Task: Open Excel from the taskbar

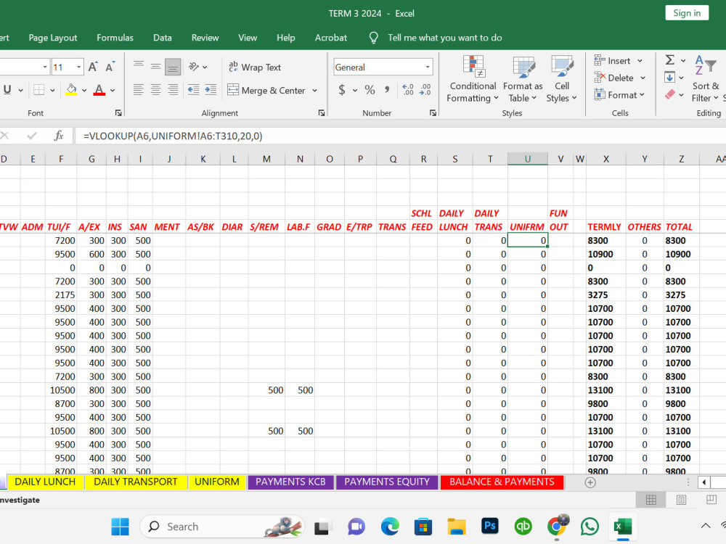Action: (623, 527)
